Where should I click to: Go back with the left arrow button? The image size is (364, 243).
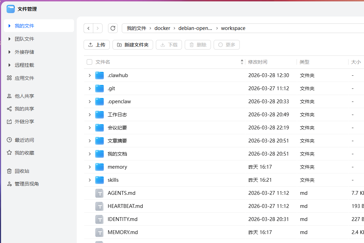click(x=88, y=28)
